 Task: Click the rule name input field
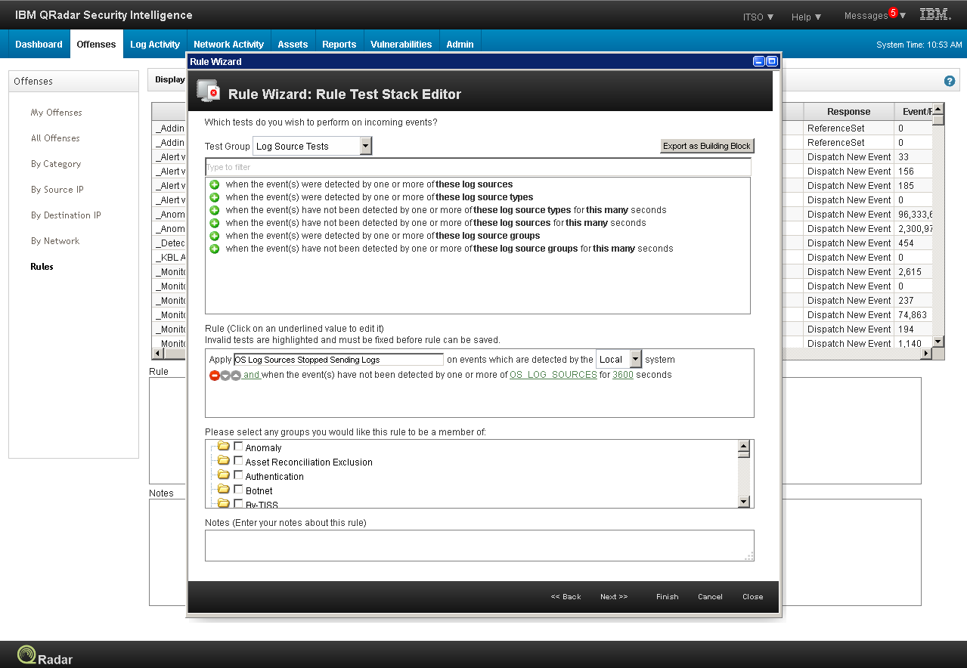pyautogui.click(x=339, y=360)
